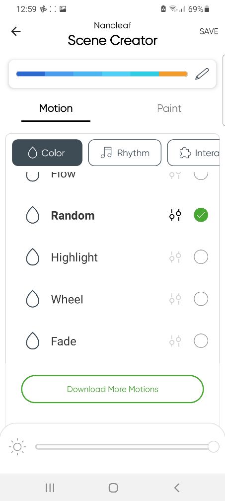Tap the brightness sun icon
The width and height of the screenshot is (225, 501).
[17, 447]
